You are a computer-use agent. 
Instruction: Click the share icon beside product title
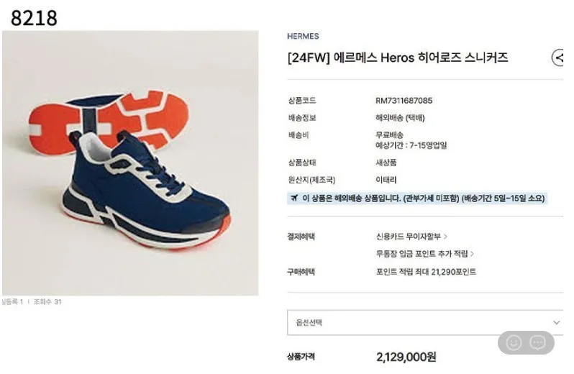pos(558,58)
